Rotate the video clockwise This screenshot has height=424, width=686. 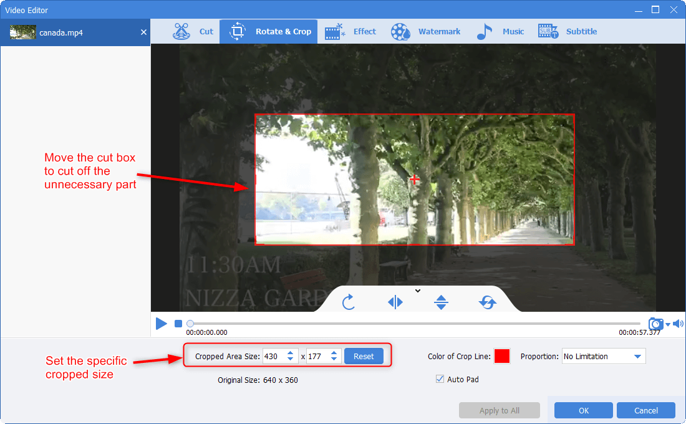[x=348, y=302]
